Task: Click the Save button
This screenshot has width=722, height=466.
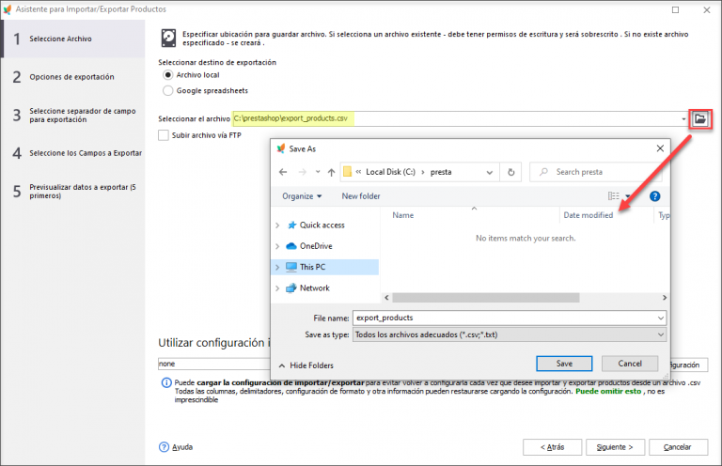Action: pos(564,364)
